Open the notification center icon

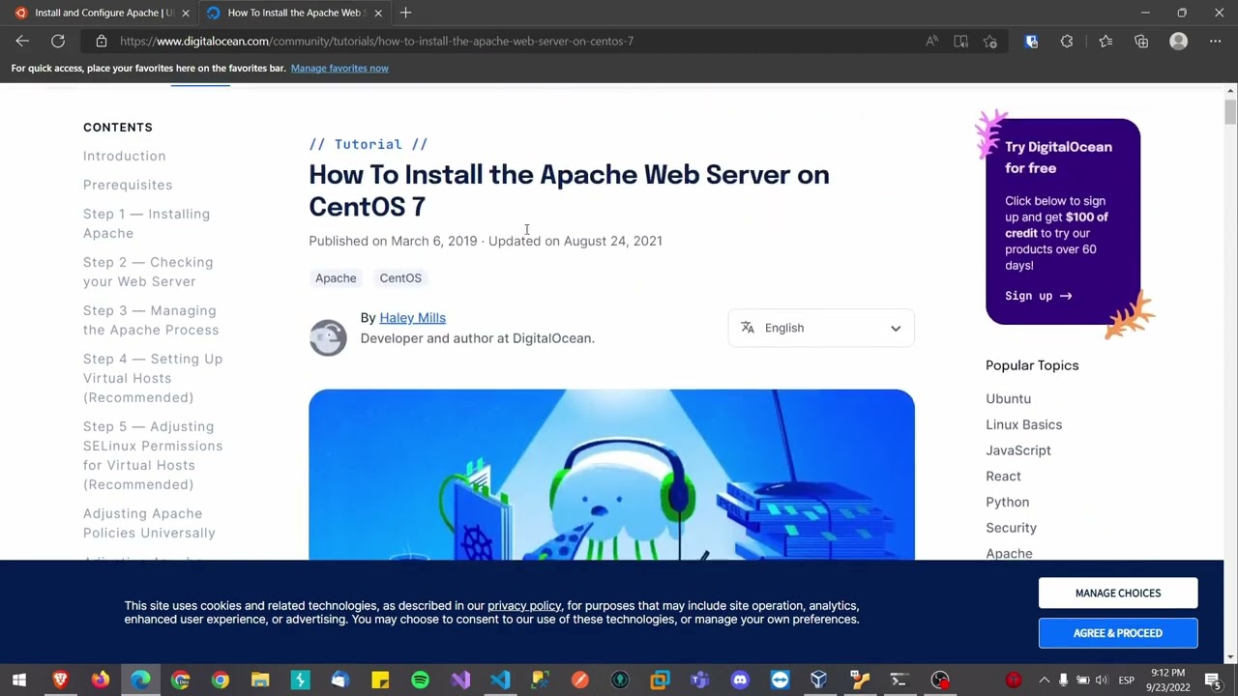[1213, 681]
